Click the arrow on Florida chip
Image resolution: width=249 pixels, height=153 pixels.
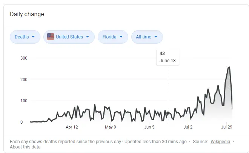pyautogui.click(x=121, y=37)
